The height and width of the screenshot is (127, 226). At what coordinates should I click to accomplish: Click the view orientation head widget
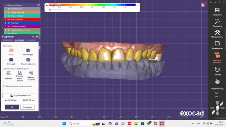pos(218,108)
